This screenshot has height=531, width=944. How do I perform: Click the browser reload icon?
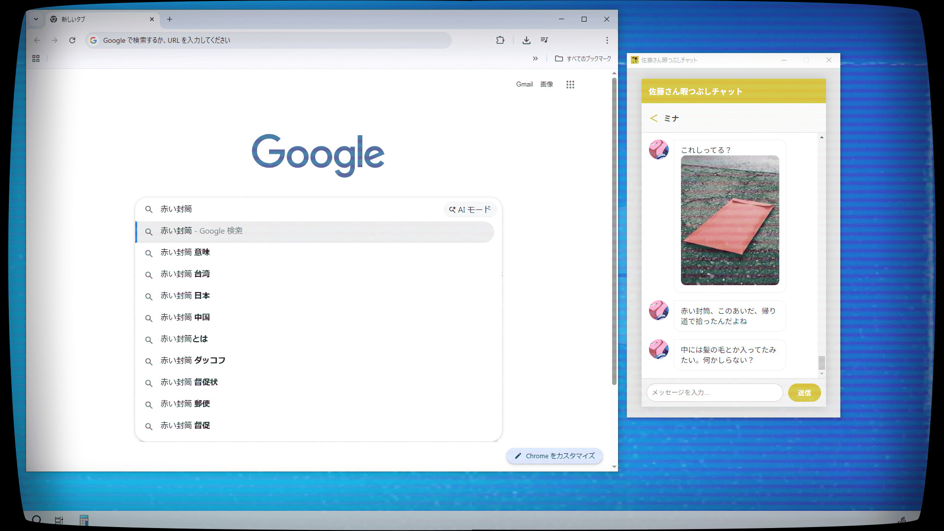pyautogui.click(x=72, y=40)
